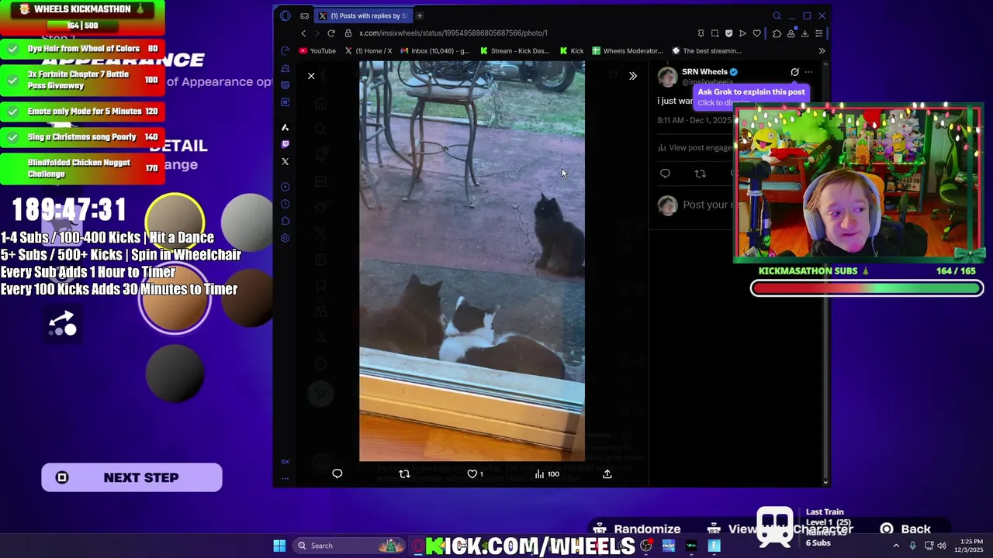This screenshot has height=558, width=993.
Task: Open 'Stream - Kick Das...' bookmark
Action: (x=515, y=51)
